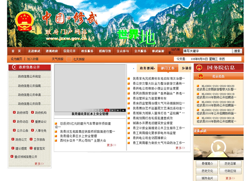Click the weather icon box next to 天气预报
This screenshot has width=250, height=181.
tap(69, 59)
